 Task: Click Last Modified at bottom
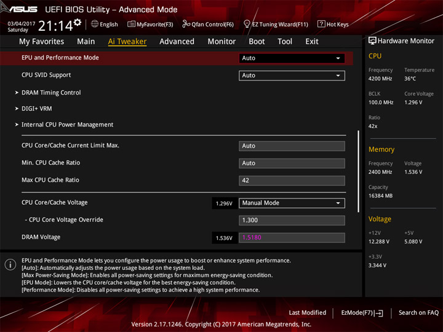(x=308, y=313)
